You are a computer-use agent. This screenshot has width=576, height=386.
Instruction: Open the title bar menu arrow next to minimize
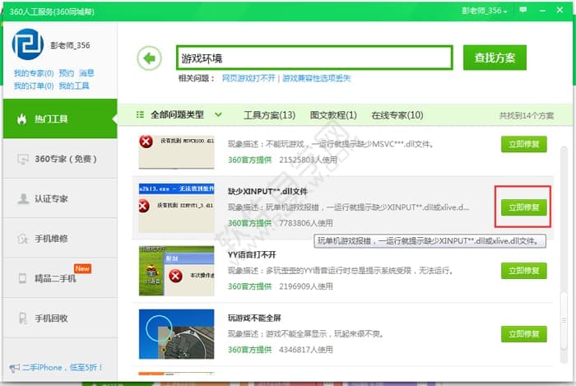click(x=523, y=10)
